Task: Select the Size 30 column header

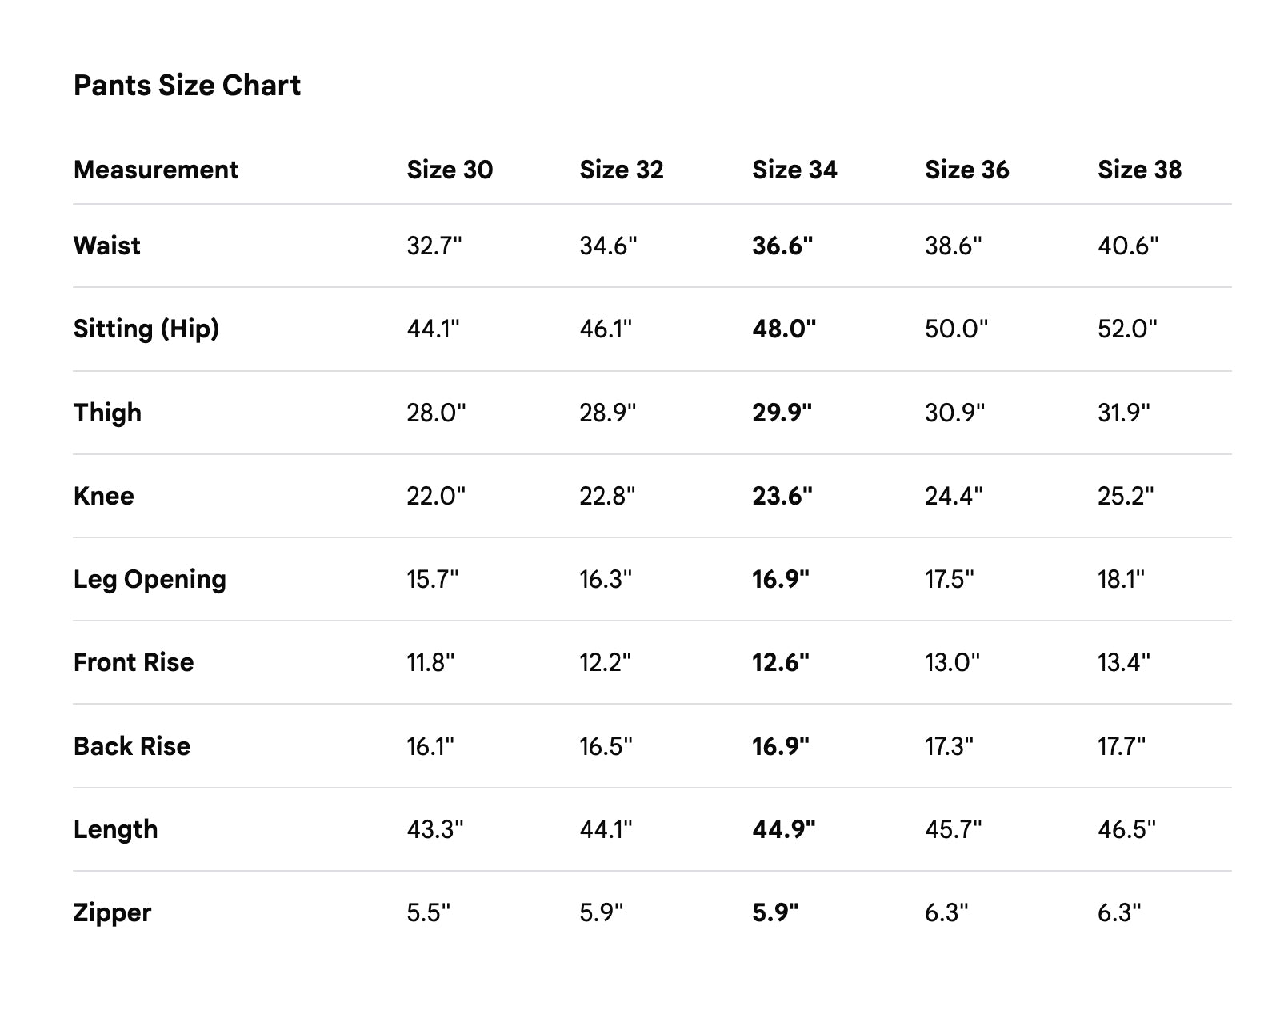Action: (x=450, y=170)
